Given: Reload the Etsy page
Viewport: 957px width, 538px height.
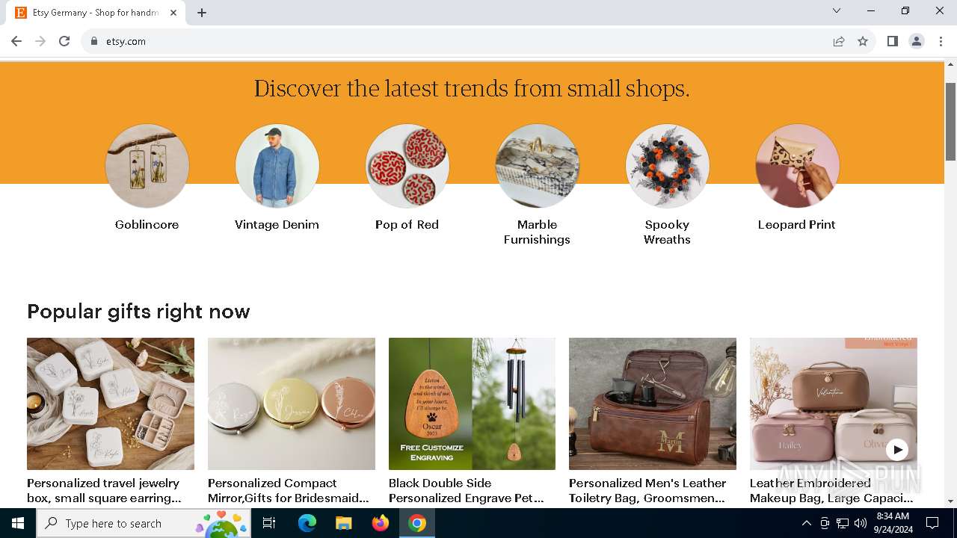Looking at the screenshot, I should click(x=64, y=41).
